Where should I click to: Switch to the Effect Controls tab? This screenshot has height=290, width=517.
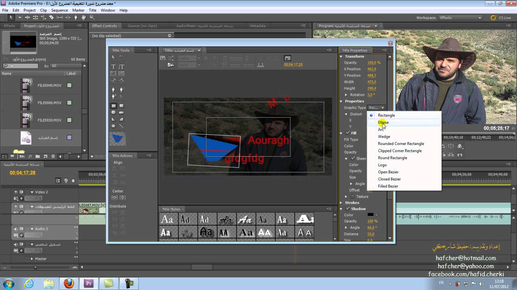pyautogui.click(x=104, y=26)
